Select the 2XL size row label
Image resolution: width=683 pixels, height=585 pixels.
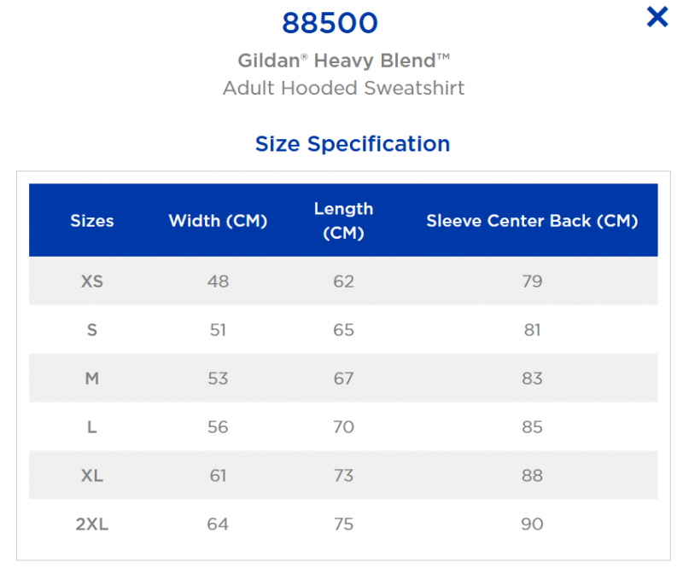92,524
